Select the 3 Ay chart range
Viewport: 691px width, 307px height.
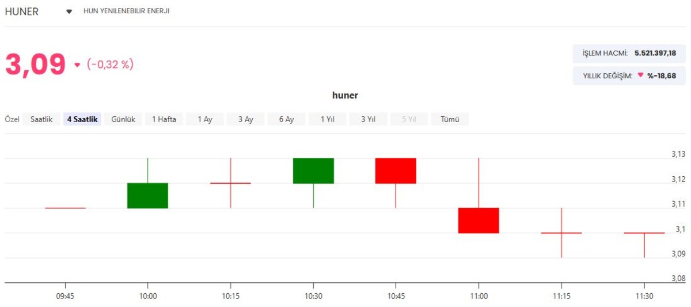pos(246,119)
